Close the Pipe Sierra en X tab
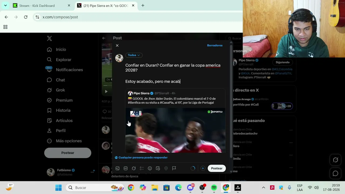345x194 pixels. point(133,5)
